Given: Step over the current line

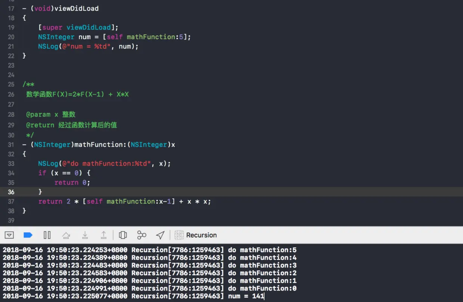Looking at the screenshot, I should click(x=66, y=235).
